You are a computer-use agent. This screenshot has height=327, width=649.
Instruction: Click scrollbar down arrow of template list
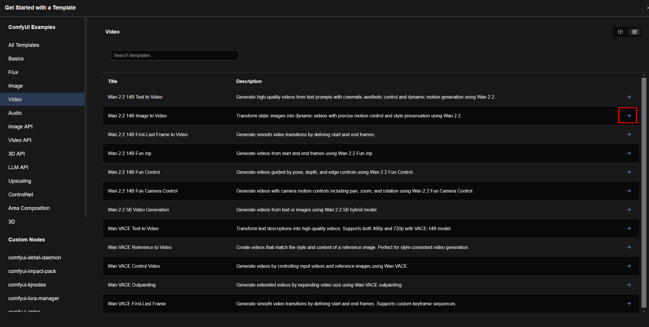644,311
